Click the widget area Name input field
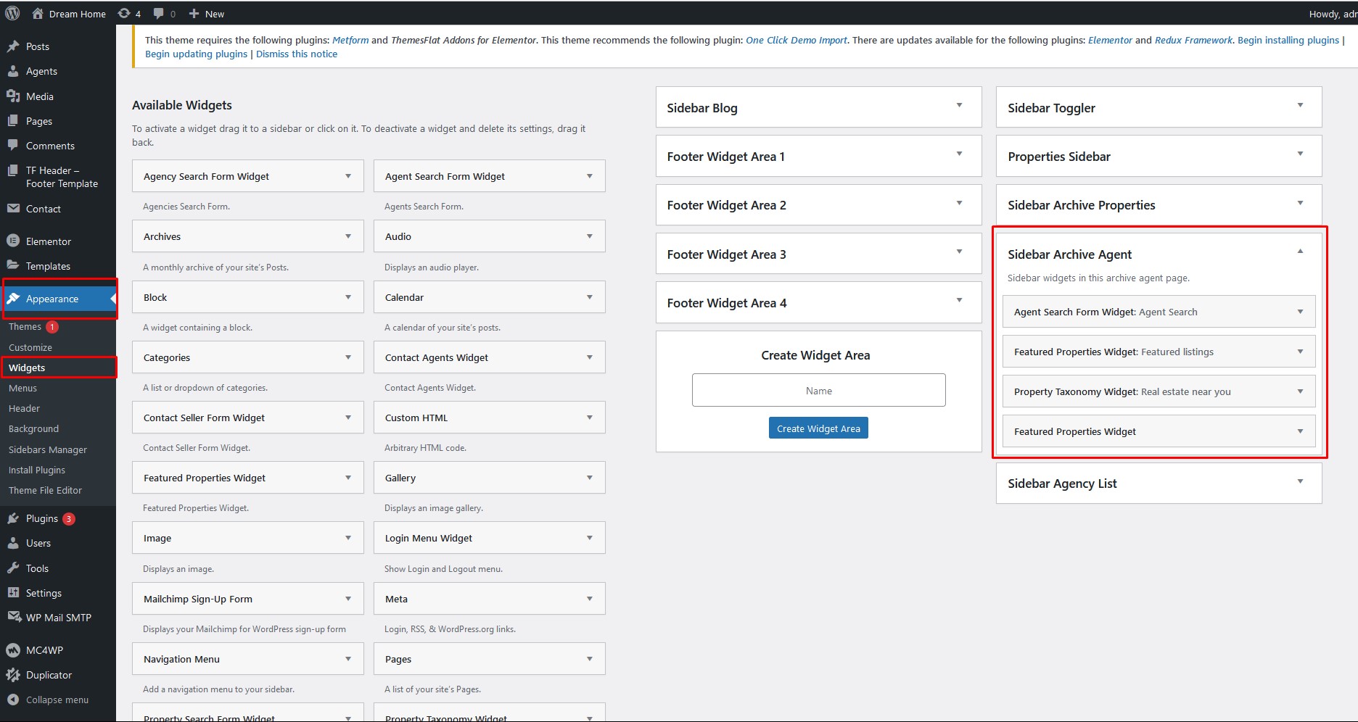Image resolution: width=1358 pixels, height=722 pixels. coord(818,390)
